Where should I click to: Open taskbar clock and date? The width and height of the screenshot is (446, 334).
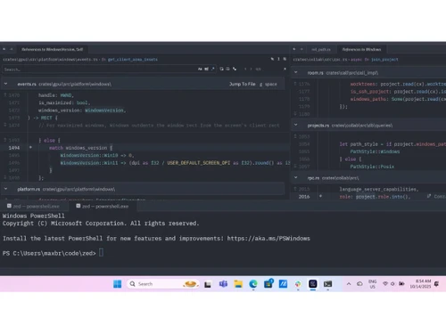pos(420,284)
